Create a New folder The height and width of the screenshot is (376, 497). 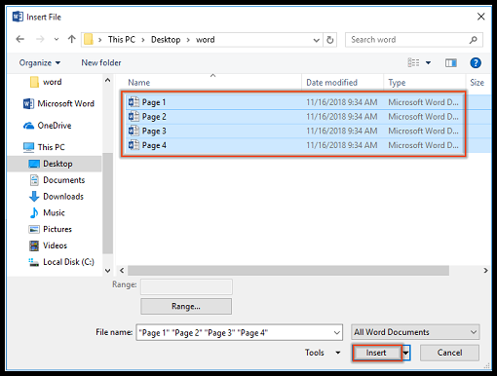coord(101,62)
